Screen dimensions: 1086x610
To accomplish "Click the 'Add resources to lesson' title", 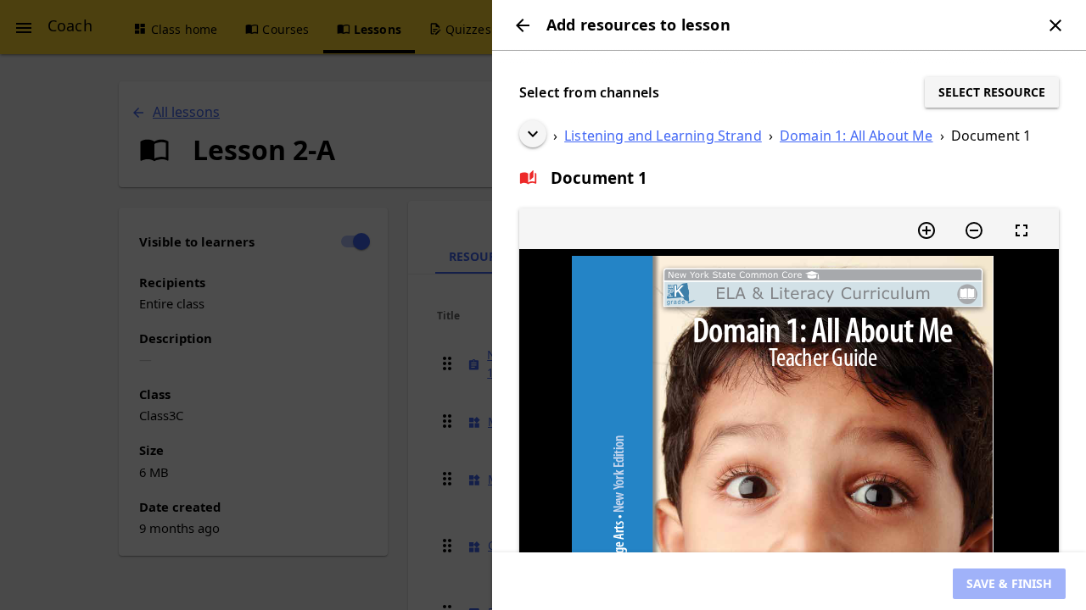I will click(638, 25).
